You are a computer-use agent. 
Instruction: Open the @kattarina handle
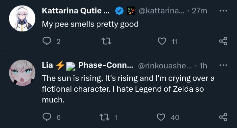pos(161,11)
